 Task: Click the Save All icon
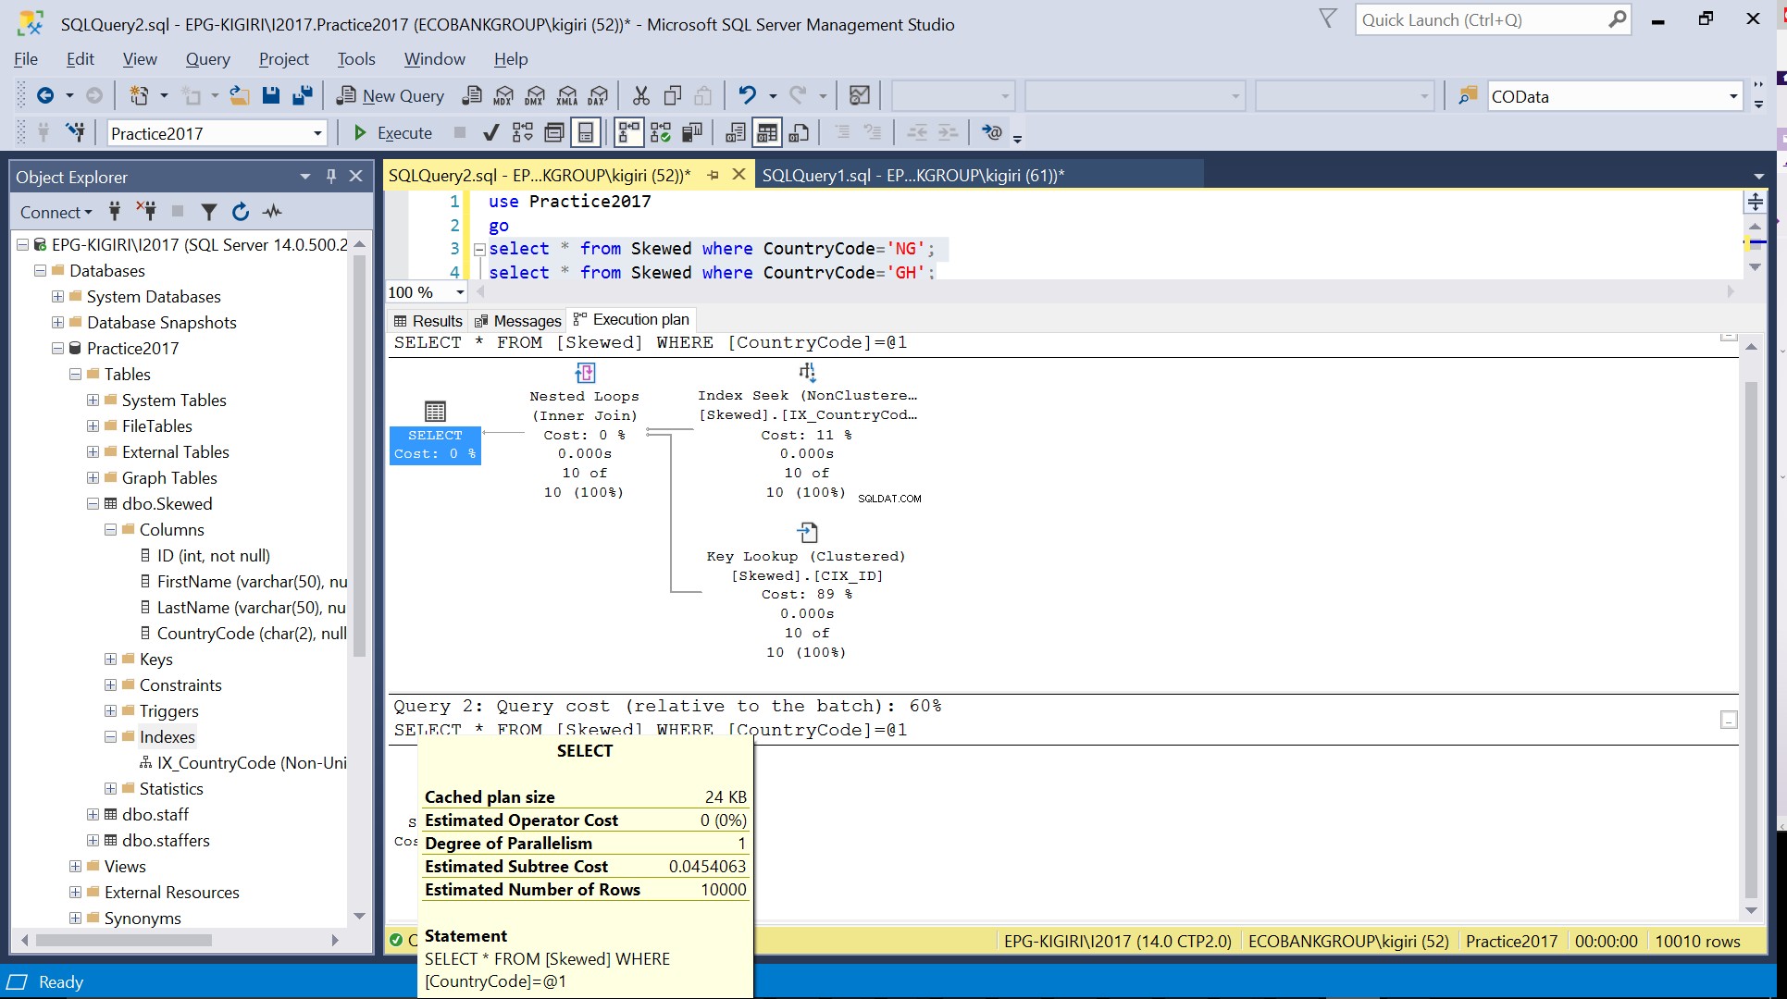[303, 95]
